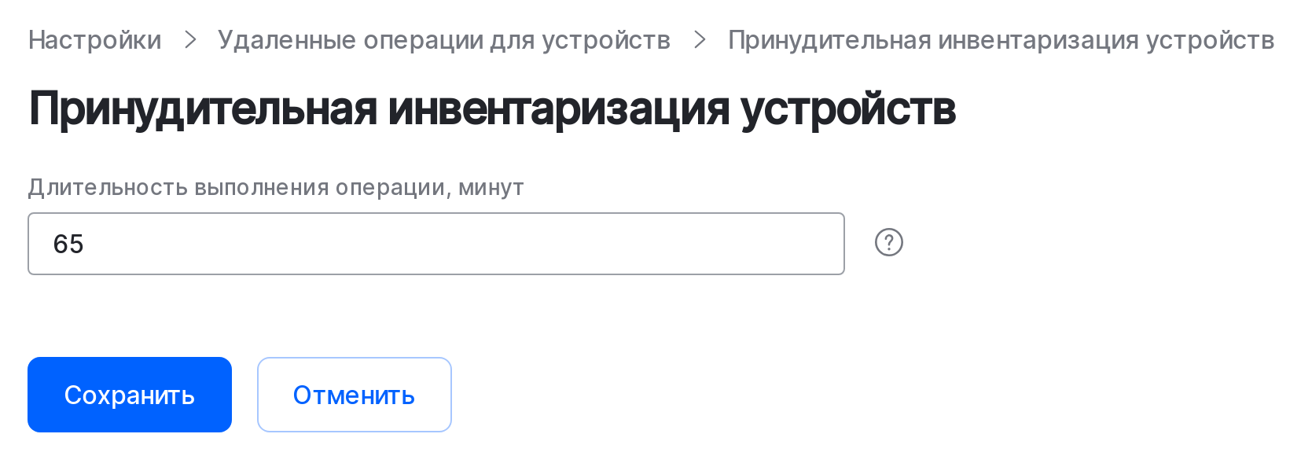Click the chevron after Настройки breadcrumb
Viewport: 1301px width, 467px height.
point(189,39)
